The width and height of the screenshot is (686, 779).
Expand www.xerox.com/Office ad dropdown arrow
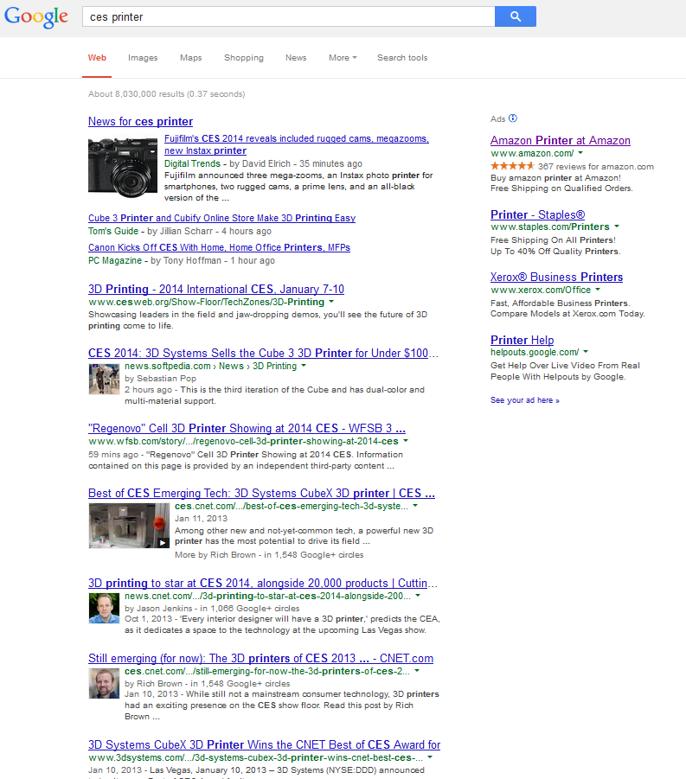[598, 289]
